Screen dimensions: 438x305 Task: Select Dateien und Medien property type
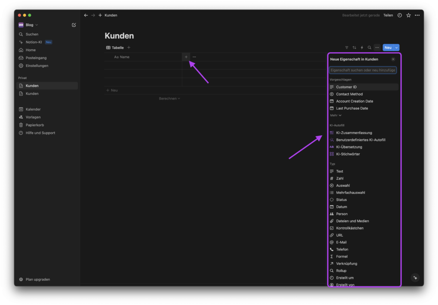coord(364,221)
